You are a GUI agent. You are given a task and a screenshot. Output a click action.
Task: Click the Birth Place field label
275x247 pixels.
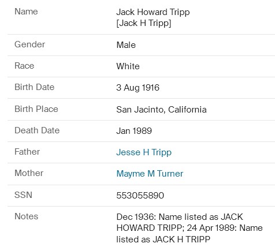pyautogui.click(x=36, y=109)
